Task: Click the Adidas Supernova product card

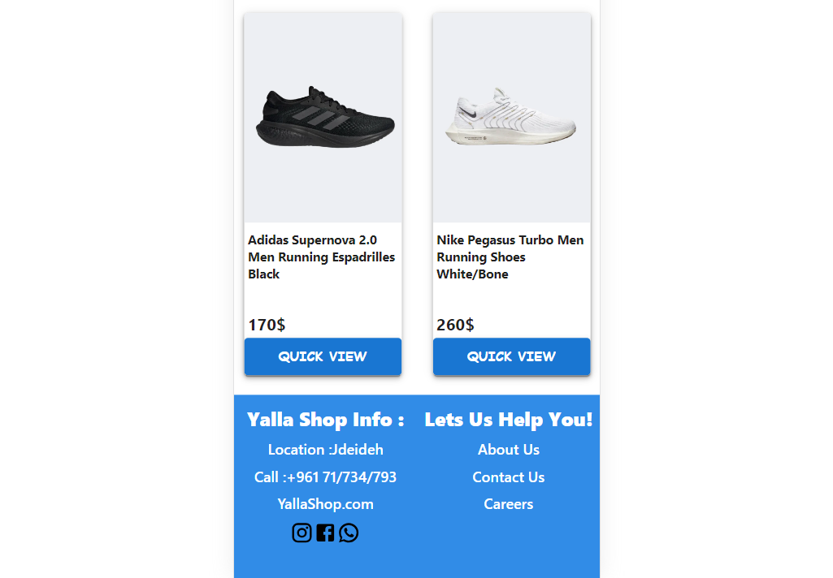Action: click(x=323, y=195)
